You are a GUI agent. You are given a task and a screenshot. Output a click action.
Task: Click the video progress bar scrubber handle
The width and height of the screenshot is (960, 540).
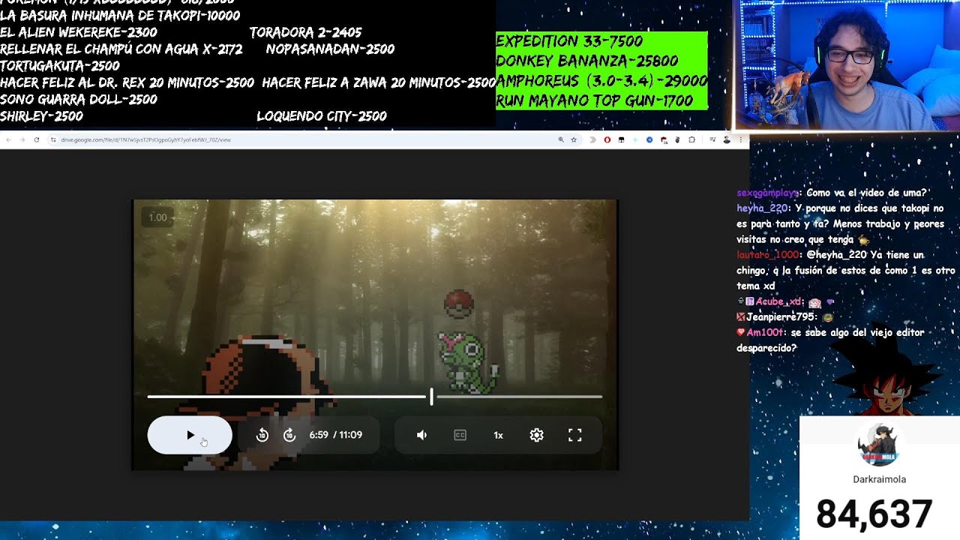431,397
